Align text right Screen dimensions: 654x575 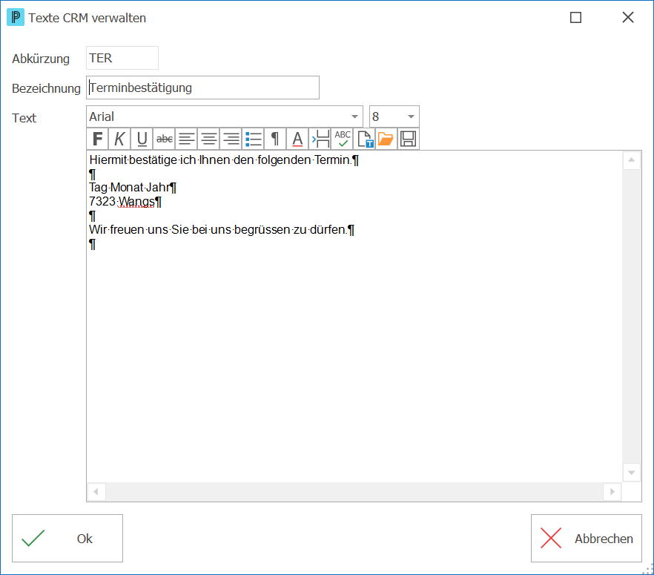(x=231, y=139)
